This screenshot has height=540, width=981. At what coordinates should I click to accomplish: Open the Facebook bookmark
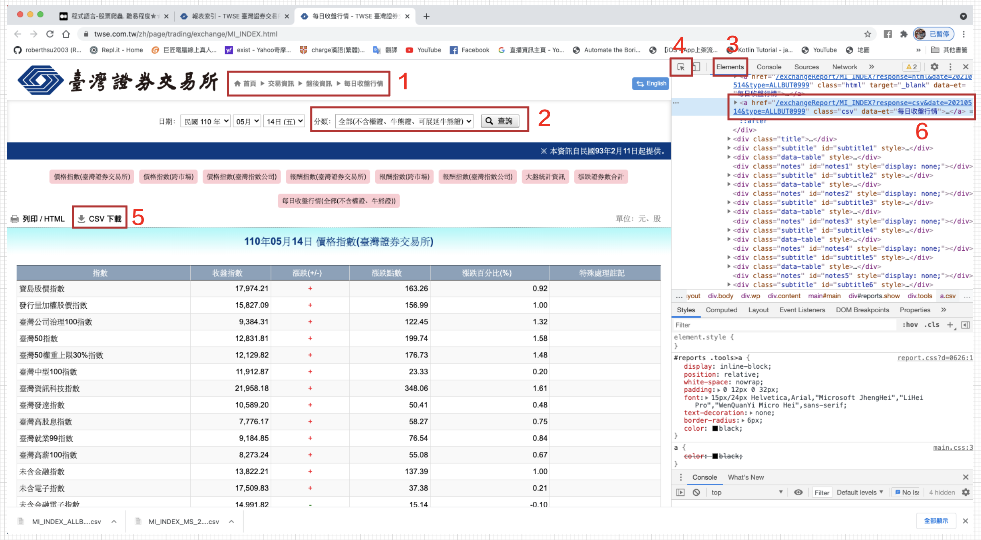point(470,50)
